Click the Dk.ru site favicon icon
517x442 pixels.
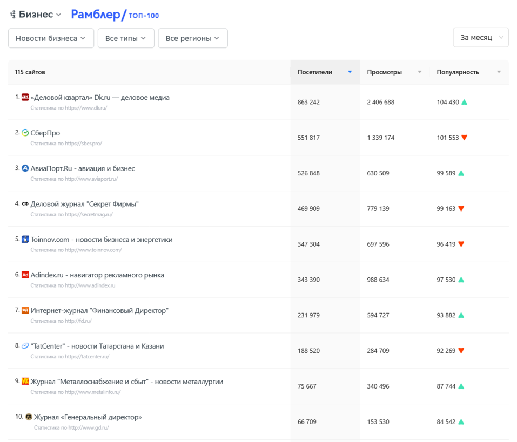[25, 97]
